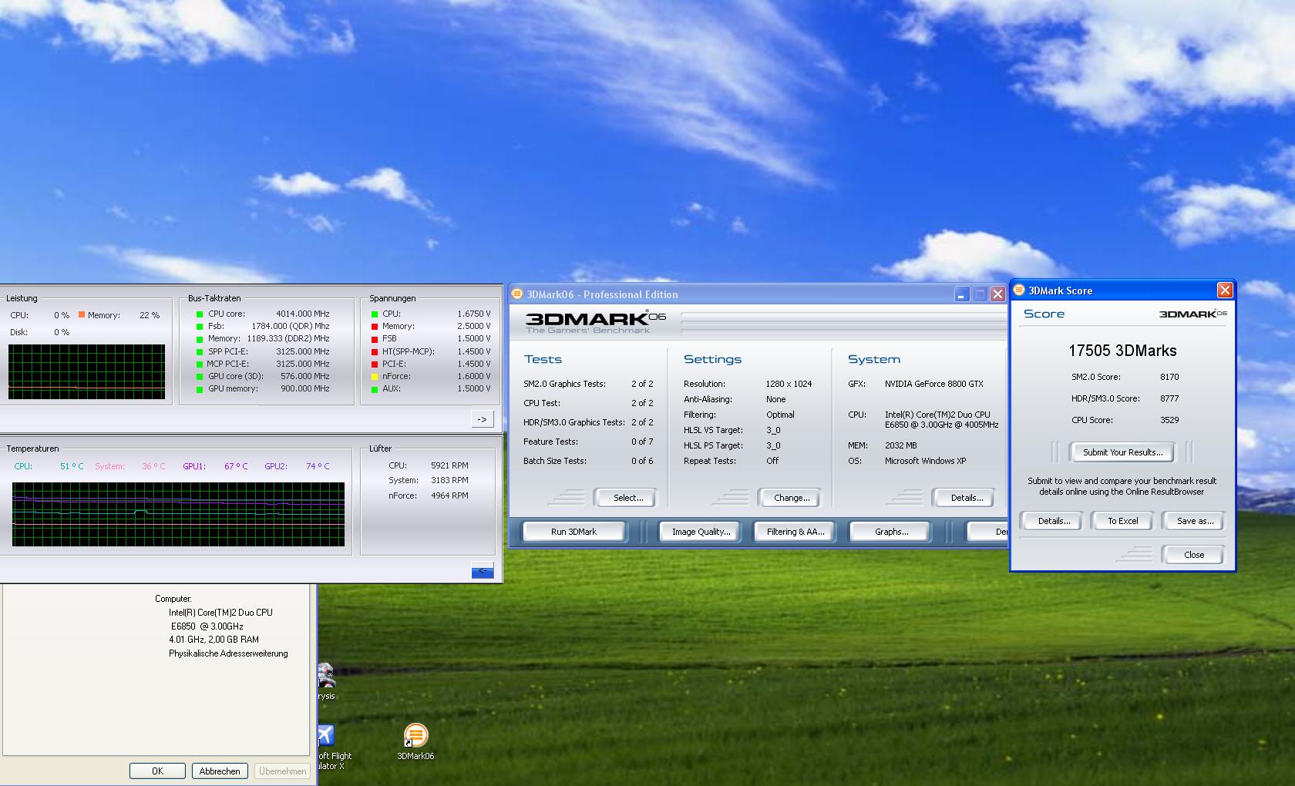
Task: Click the Fsb value '1784.000 (QDR) Mhz'
Action: [x=291, y=326]
